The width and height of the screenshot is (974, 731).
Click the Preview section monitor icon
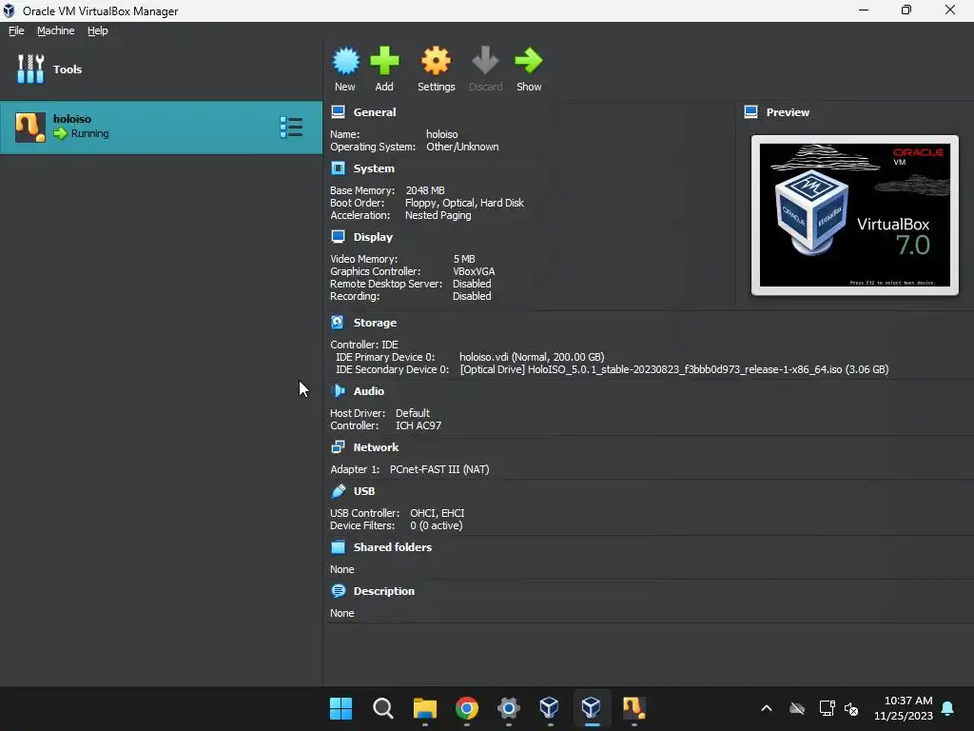[x=750, y=112]
